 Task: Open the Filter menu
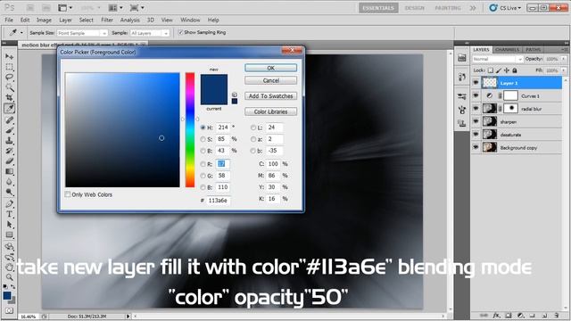coord(107,20)
